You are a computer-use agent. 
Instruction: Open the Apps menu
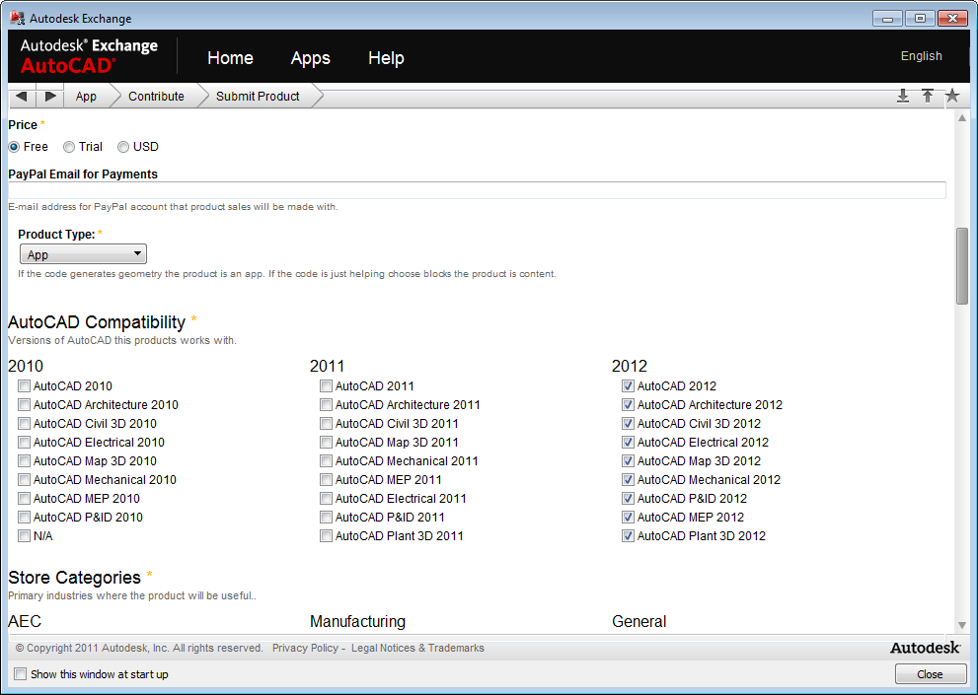point(310,58)
